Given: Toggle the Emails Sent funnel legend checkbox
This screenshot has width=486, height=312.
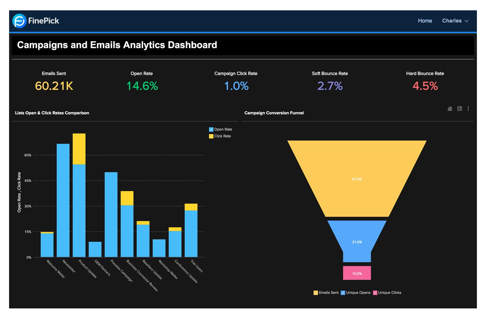Looking at the screenshot, I should coord(316,293).
